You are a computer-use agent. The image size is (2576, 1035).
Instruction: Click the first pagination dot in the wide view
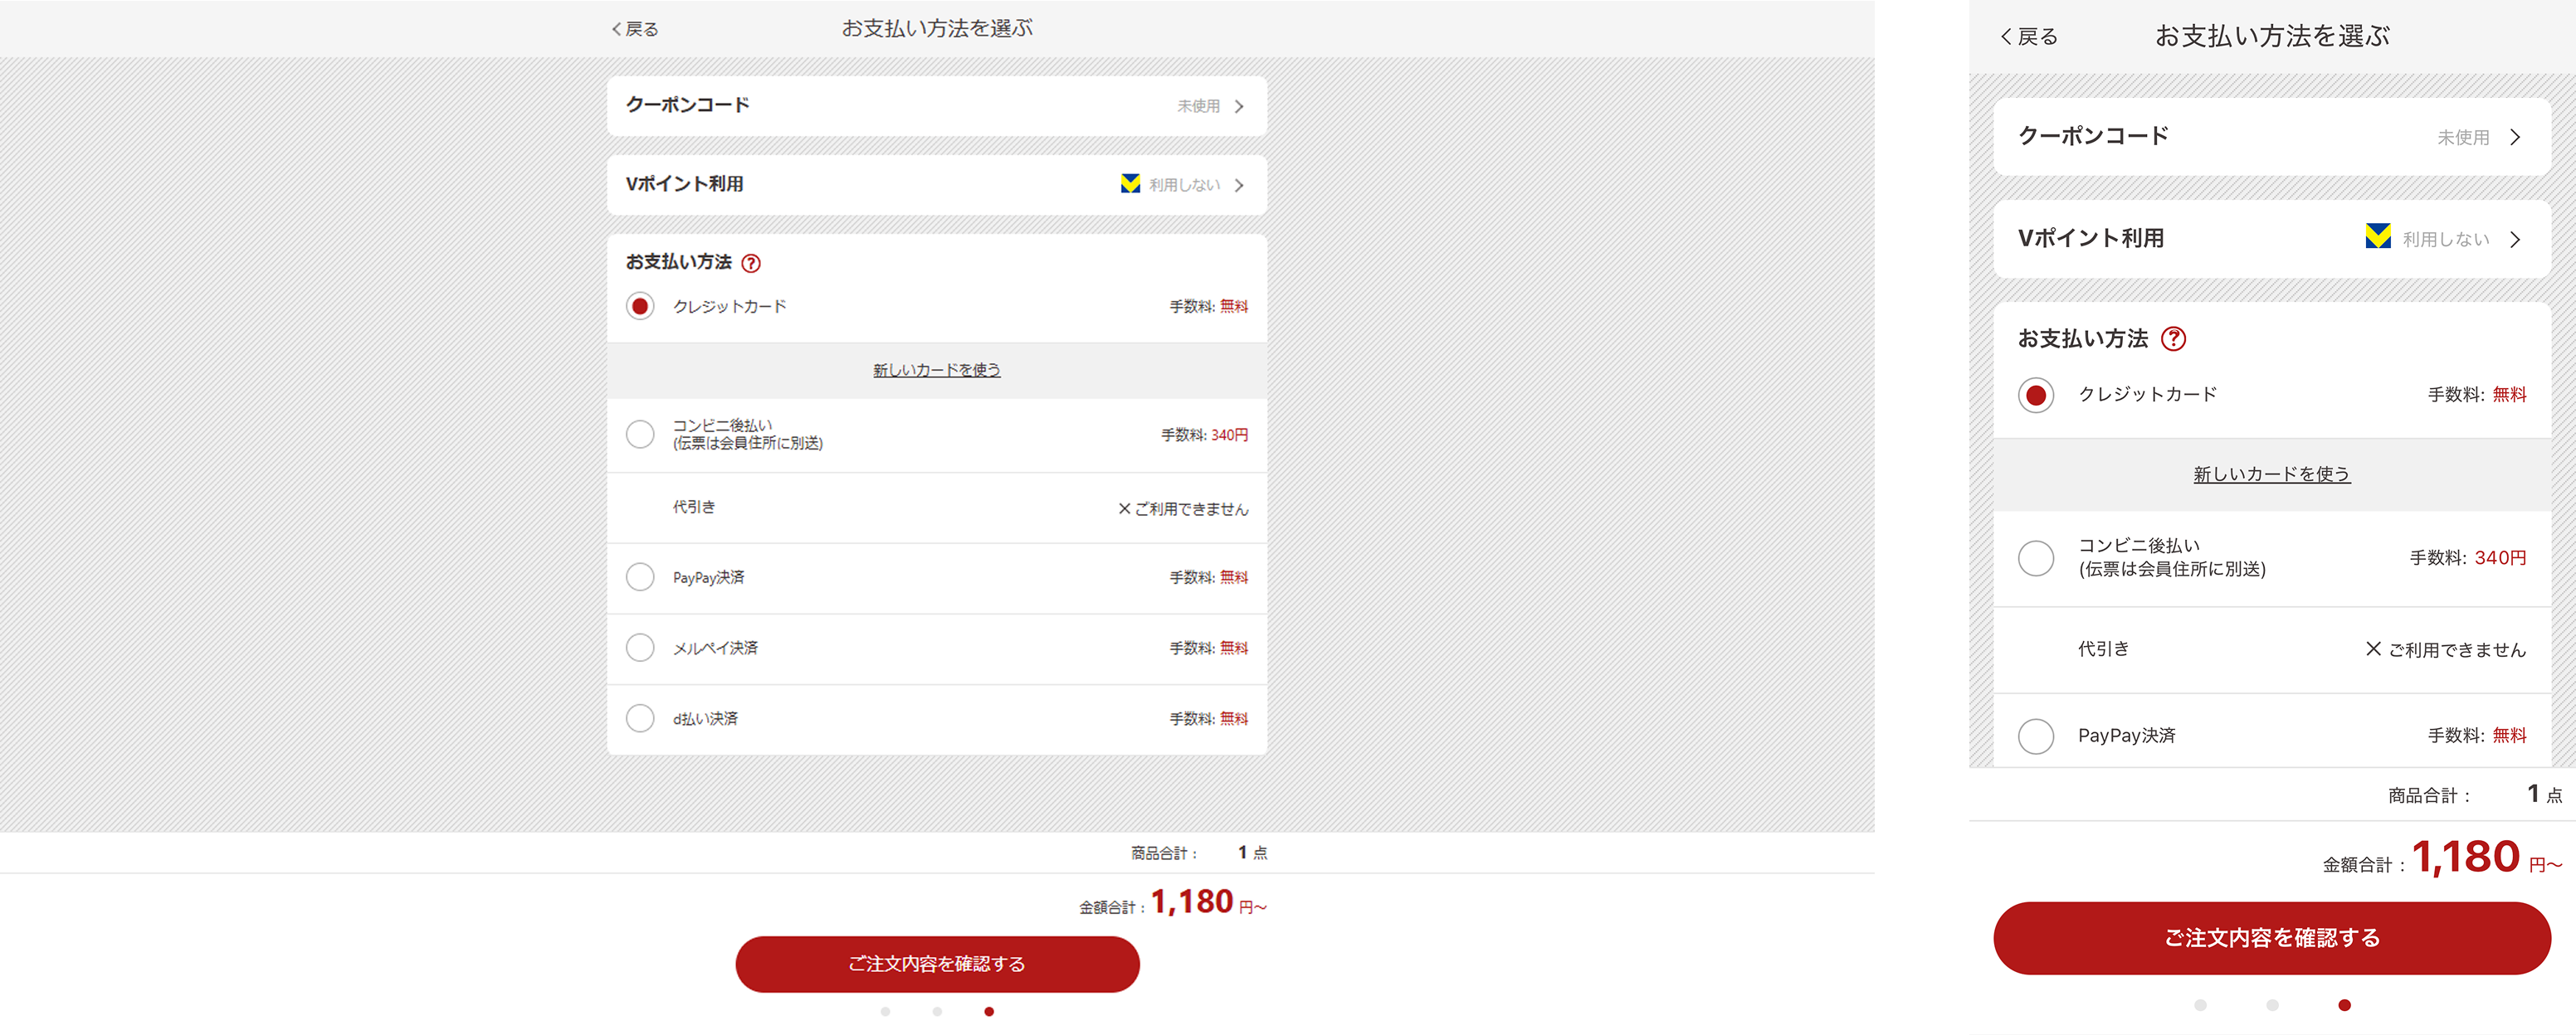click(x=885, y=1011)
